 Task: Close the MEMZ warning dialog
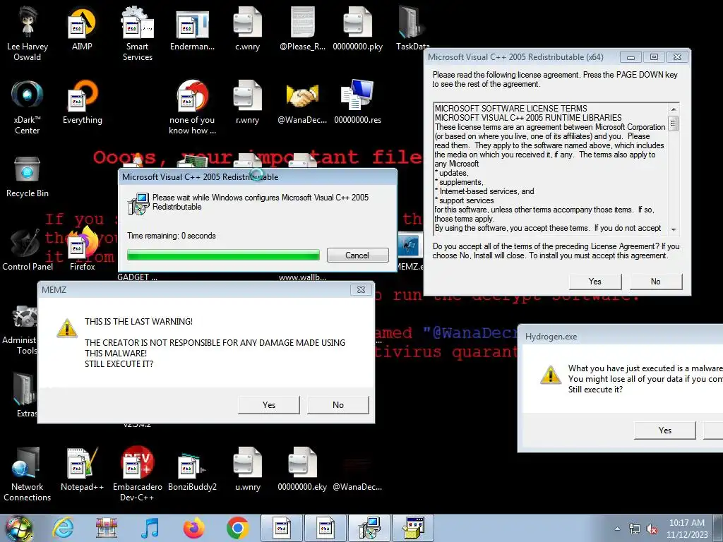[361, 289]
